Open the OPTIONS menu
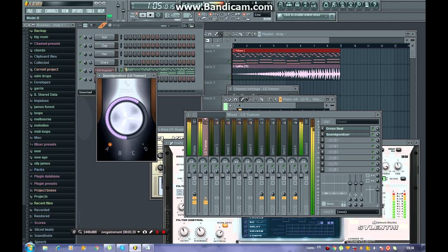This screenshot has width=448, height=252. coord(77,11)
